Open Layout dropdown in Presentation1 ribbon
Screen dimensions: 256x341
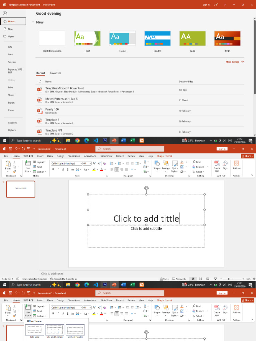click(39, 162)
